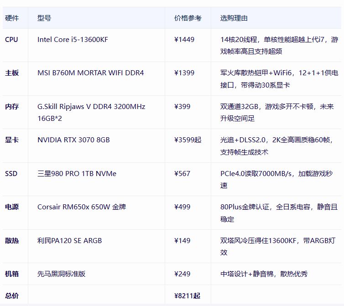Select the CPU row label
This screenshot has width=344, height=306.
point(11,40)
